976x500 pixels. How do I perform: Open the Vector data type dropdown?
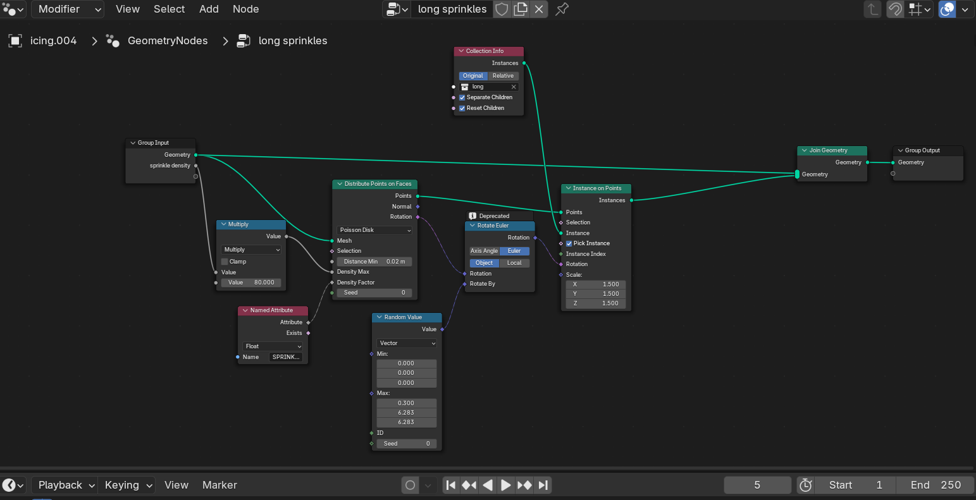pyautogui.click(x=407, y=343)
